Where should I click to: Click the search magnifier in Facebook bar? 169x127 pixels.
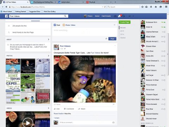(x=65, y=16)
